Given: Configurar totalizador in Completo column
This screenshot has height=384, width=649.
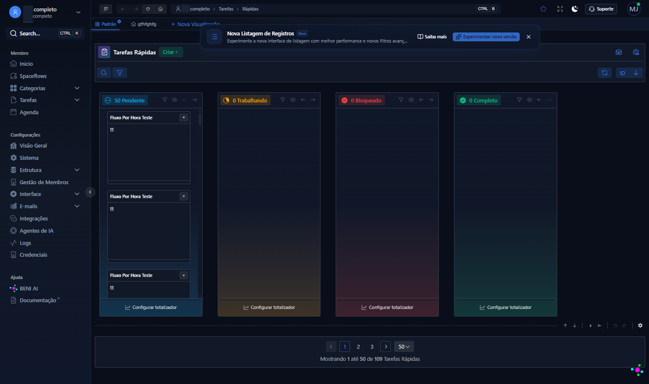Looking at the screenshot, I should [x=505, y=307].
